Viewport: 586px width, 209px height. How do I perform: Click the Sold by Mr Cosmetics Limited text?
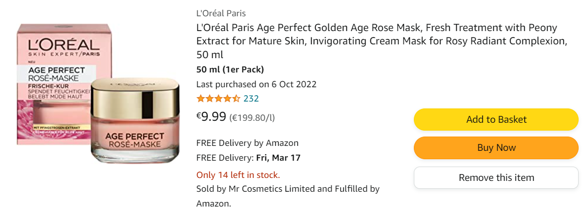click(x=288, y=189)
